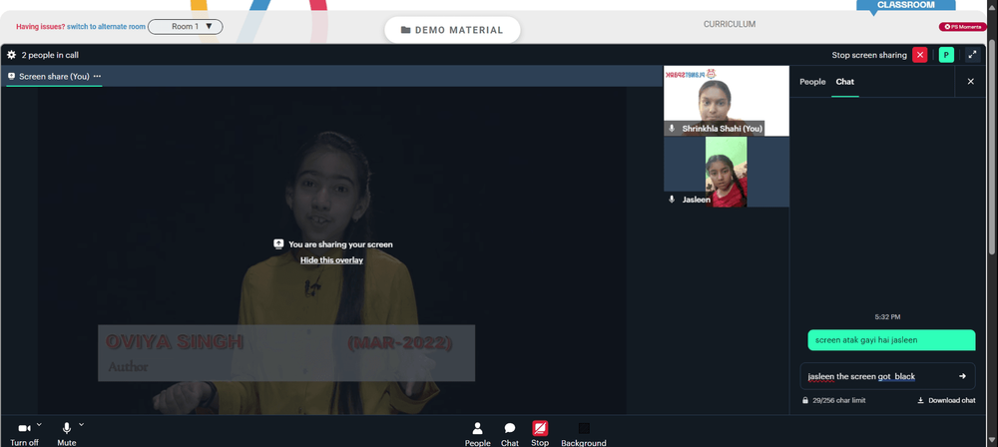Click the 'Stop screen sharing' text label
Viewport: 998px width, 447px height.
(x=869, y=56)
